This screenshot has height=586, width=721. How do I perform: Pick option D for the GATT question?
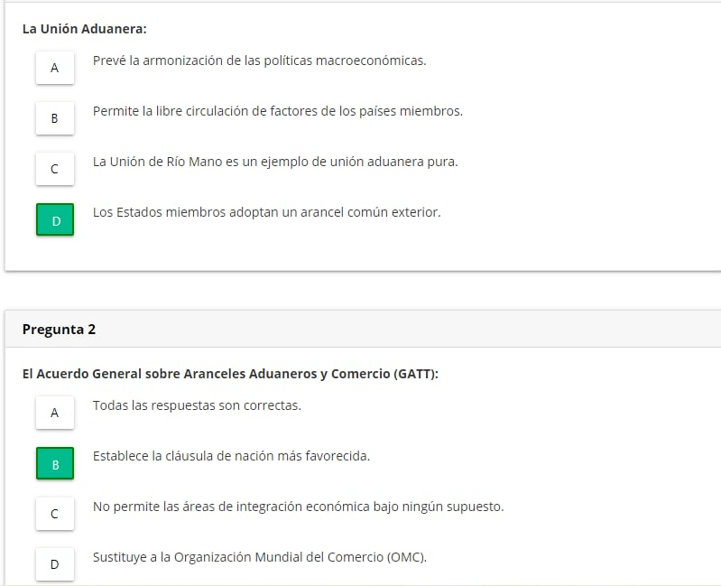[x=54, y=564]
